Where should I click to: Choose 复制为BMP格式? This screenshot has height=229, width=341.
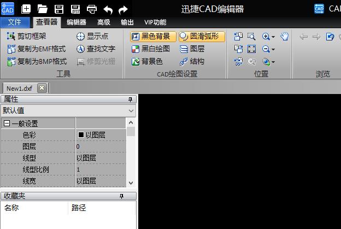(x=37, y=61)
